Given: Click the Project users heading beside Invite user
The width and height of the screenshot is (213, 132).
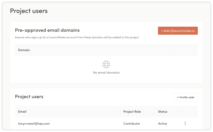Looking at the screenshot, I should (29, 97).
